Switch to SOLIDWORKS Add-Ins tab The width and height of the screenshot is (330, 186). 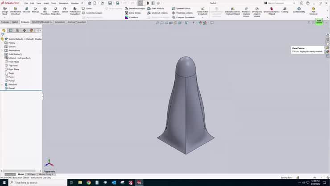point(42,22)
